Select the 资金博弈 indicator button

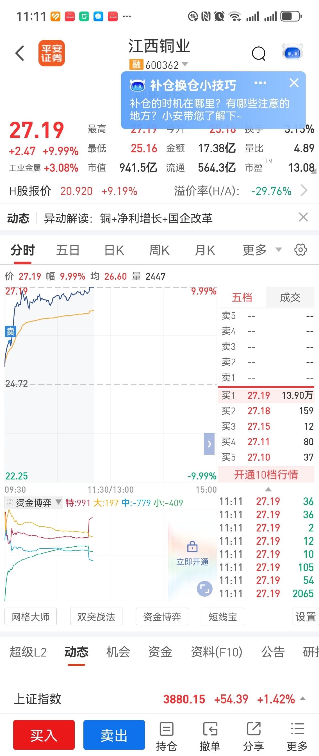pyautogui.click(x=162, y=617)
